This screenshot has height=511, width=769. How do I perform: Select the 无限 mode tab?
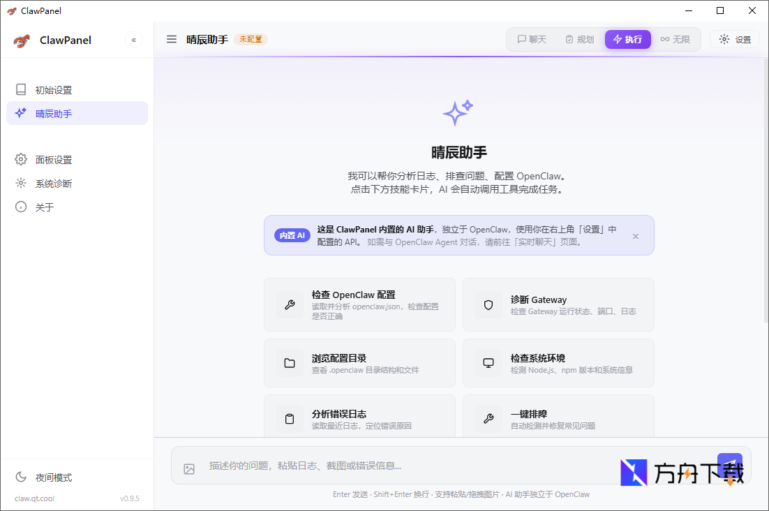pos(675,39)
